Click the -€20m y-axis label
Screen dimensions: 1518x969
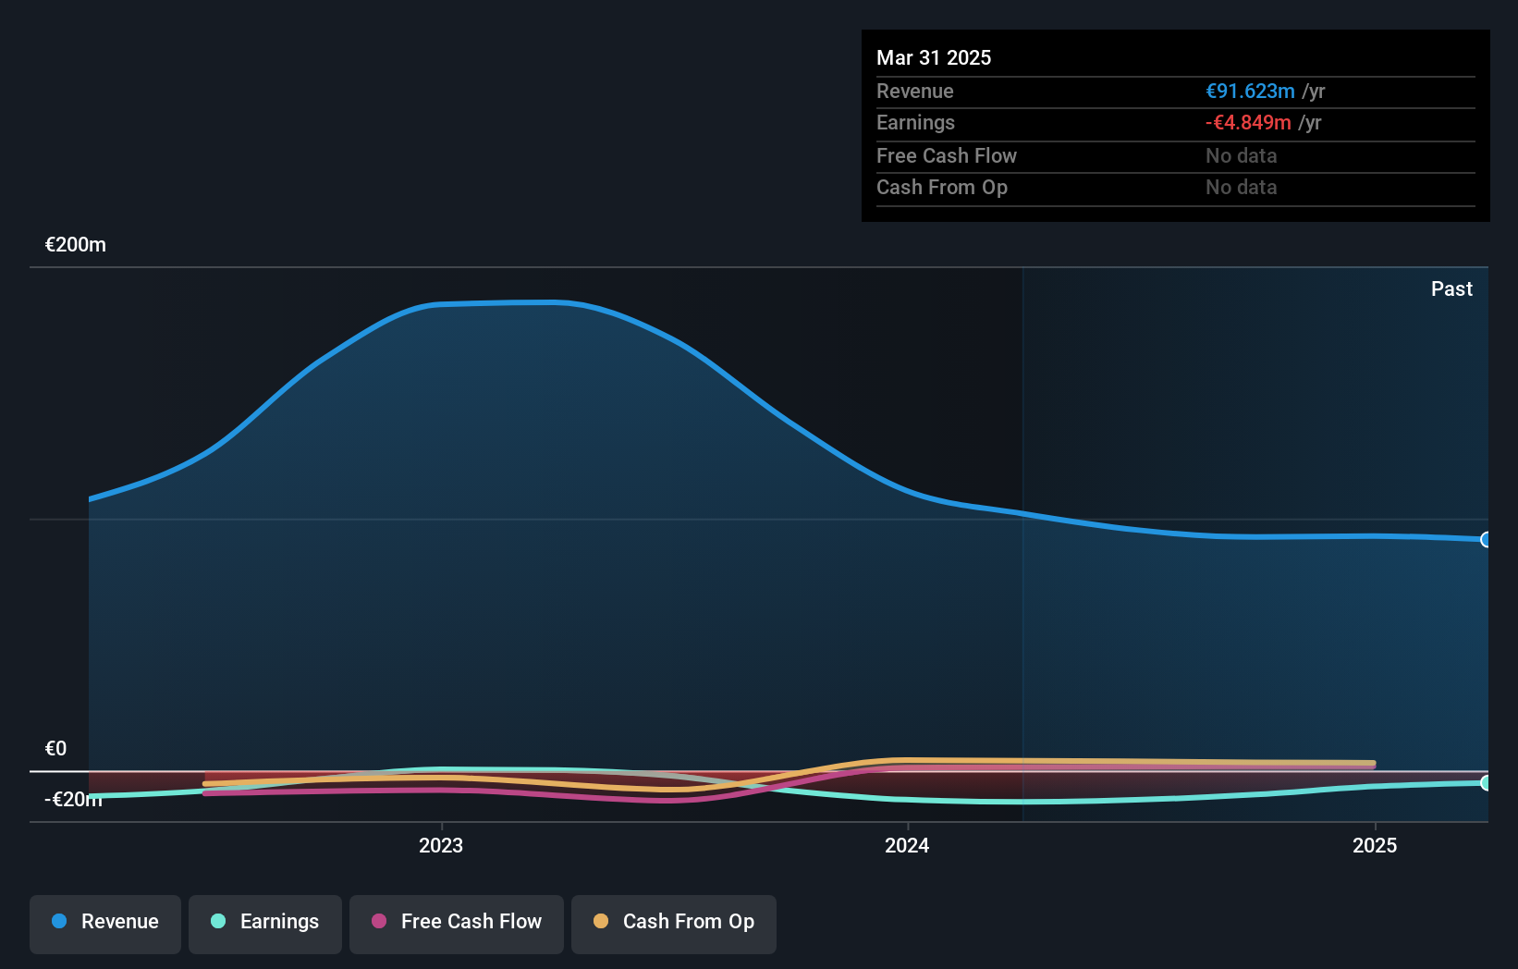pos(73,800)
